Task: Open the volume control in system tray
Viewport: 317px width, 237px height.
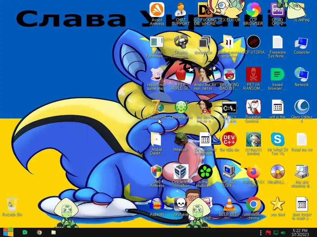Action: 283,233
